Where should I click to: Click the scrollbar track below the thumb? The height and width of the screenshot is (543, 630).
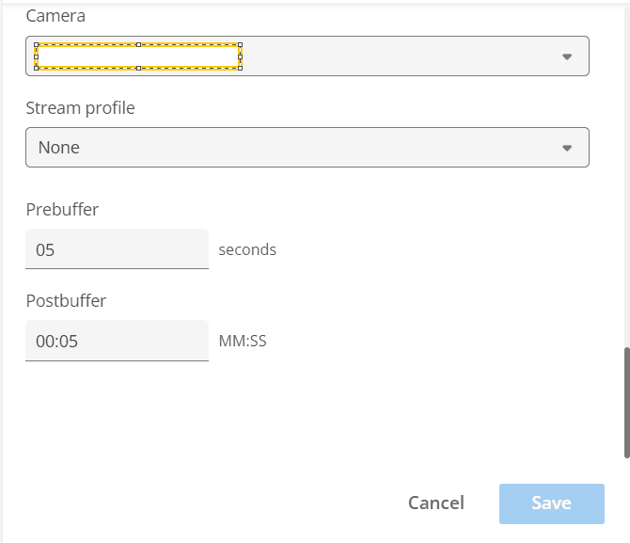click(x=626, y=499)
